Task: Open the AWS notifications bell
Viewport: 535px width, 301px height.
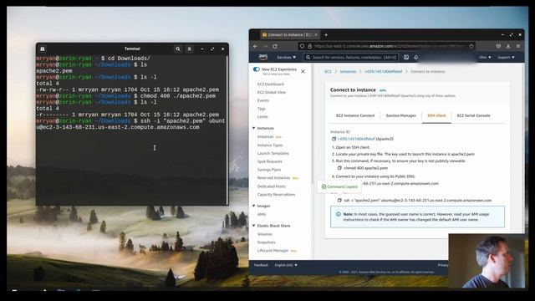Action: [x=416, y=58]
